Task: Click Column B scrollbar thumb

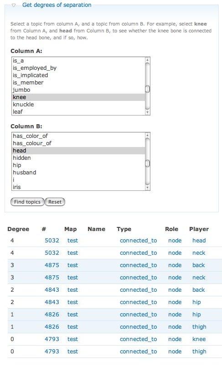Action: [147, 163]
